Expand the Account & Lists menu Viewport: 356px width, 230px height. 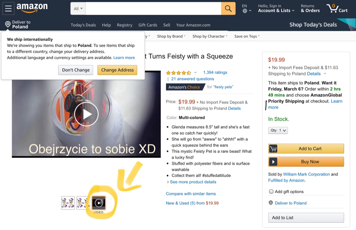pyautogui.click(x=276, y=10)
